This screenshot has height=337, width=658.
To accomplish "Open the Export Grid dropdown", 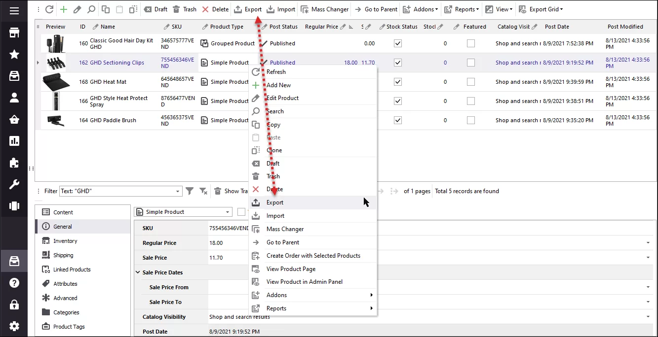I will [x=541, y=9].
